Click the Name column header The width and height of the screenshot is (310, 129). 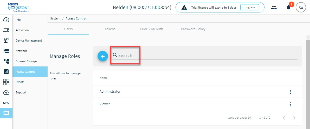coord(104,78)
